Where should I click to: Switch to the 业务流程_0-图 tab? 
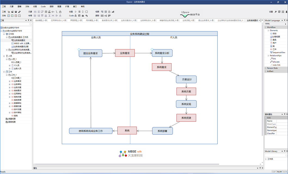tap(188, 20)
